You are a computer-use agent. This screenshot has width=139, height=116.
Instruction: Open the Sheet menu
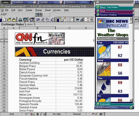click(48, 10)
